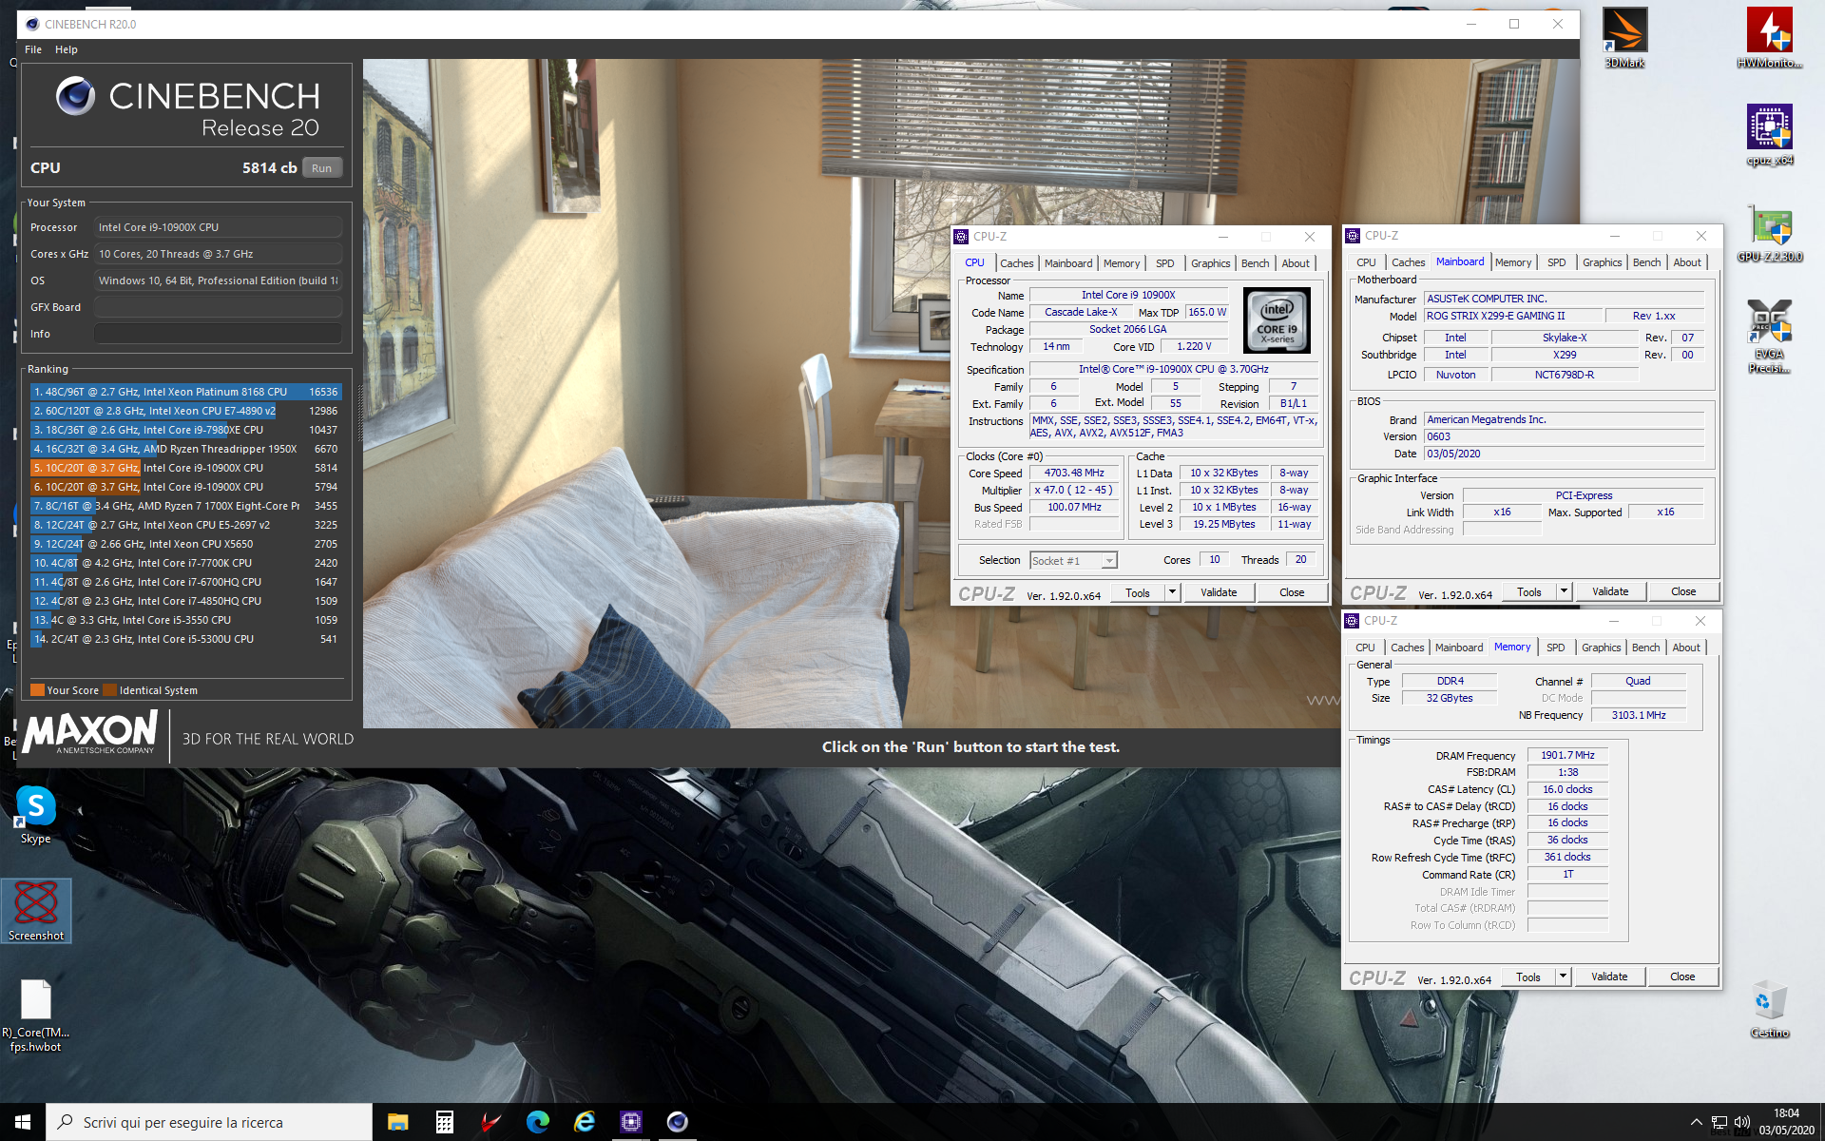Open the Tools dropdown arrow in the Mainboard CPU-Z window

(1564, 591)
